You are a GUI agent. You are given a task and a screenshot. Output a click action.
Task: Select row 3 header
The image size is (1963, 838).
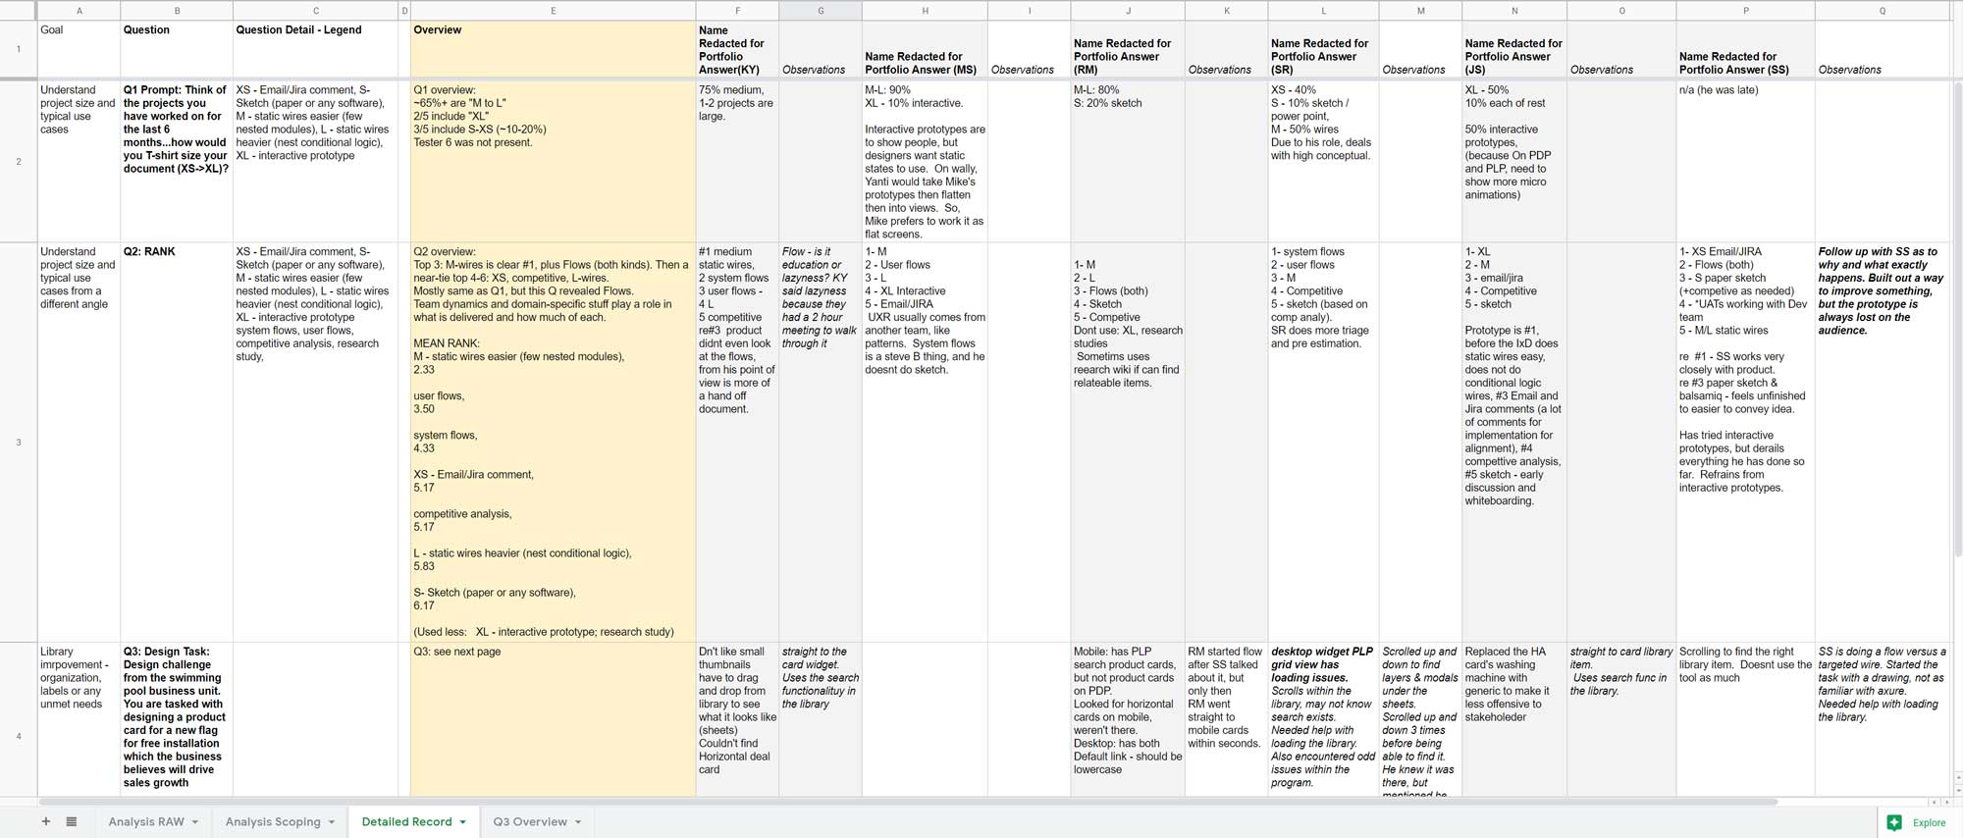point(19,442)
